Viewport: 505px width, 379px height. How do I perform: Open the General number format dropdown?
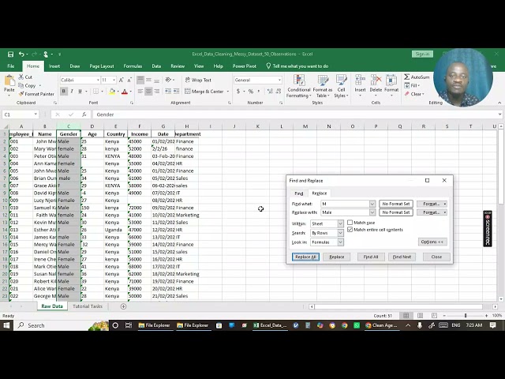click(x=279, y=80)
